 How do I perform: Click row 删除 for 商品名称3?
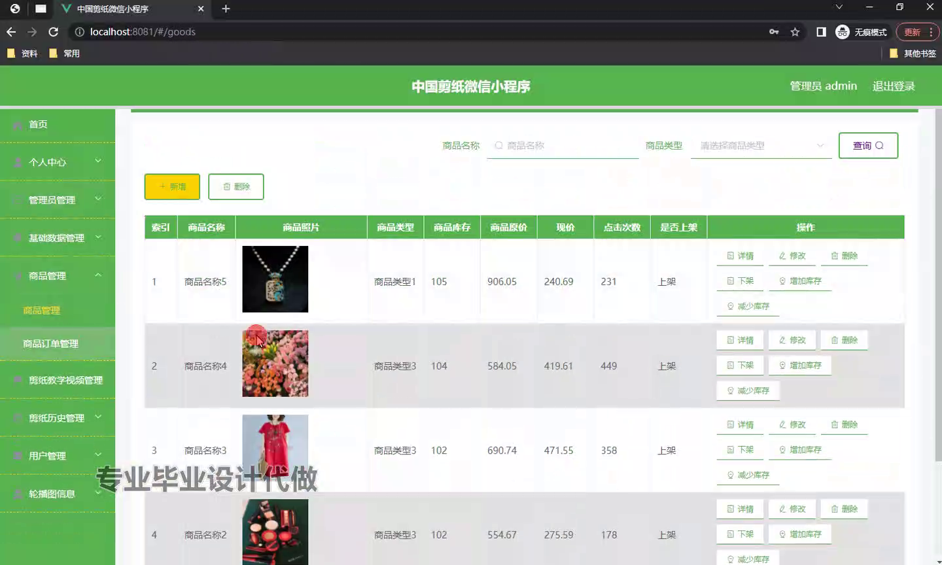844,424
